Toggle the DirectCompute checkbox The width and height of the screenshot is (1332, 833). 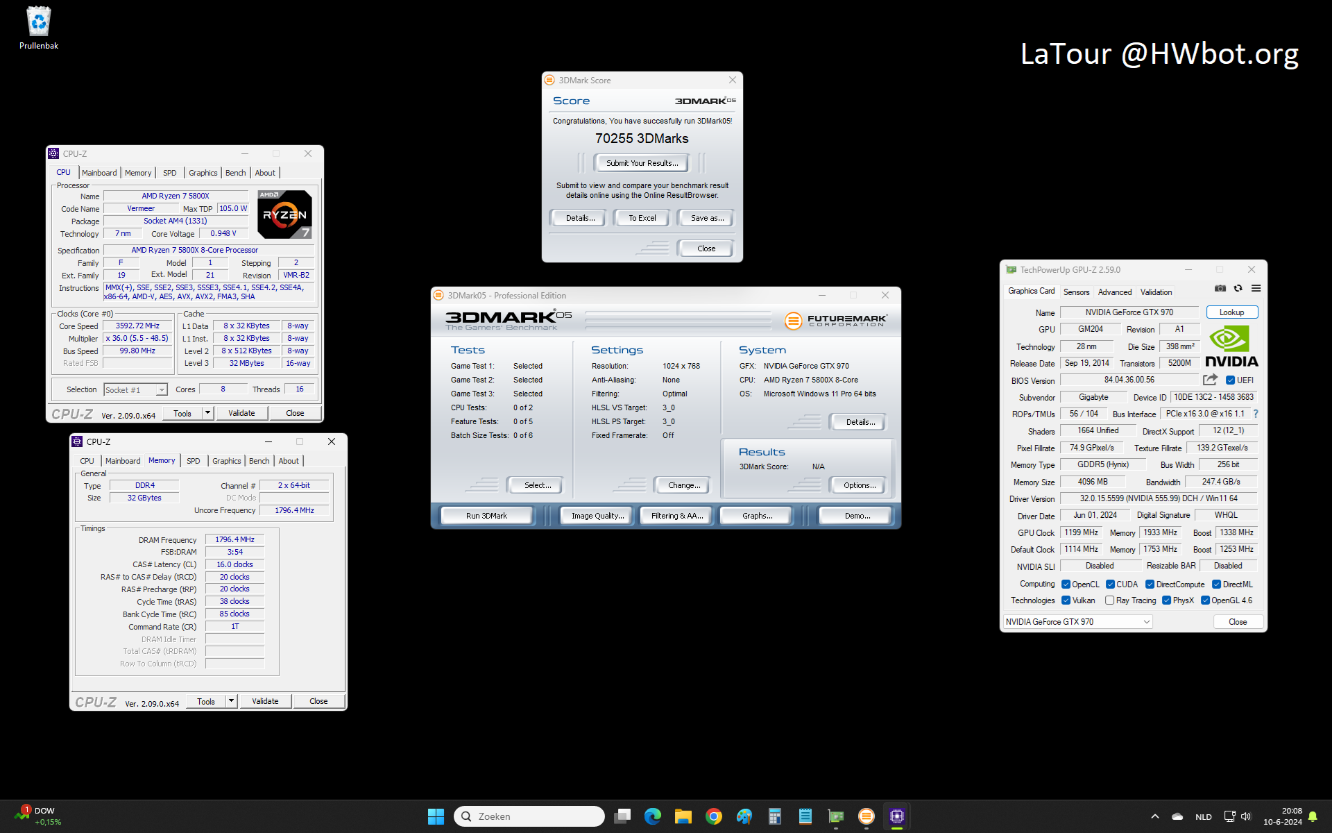pos(1150,584)
